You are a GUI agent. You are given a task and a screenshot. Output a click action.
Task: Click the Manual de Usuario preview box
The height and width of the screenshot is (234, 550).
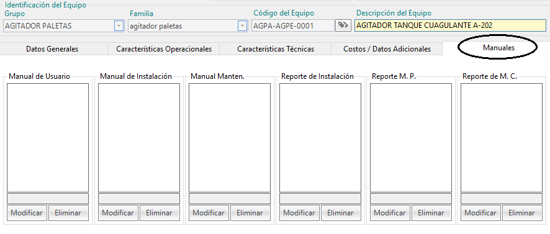[x=48, y=138]
